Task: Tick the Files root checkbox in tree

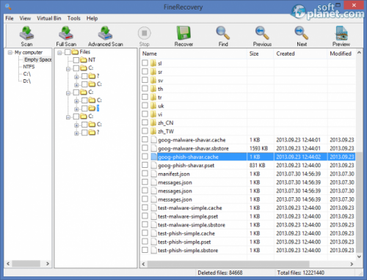Action: 68,52
